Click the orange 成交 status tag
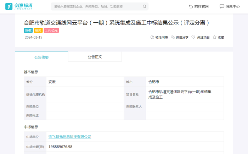Image resolution: width=248 pixels, height=154 pixels. [38, 31]
